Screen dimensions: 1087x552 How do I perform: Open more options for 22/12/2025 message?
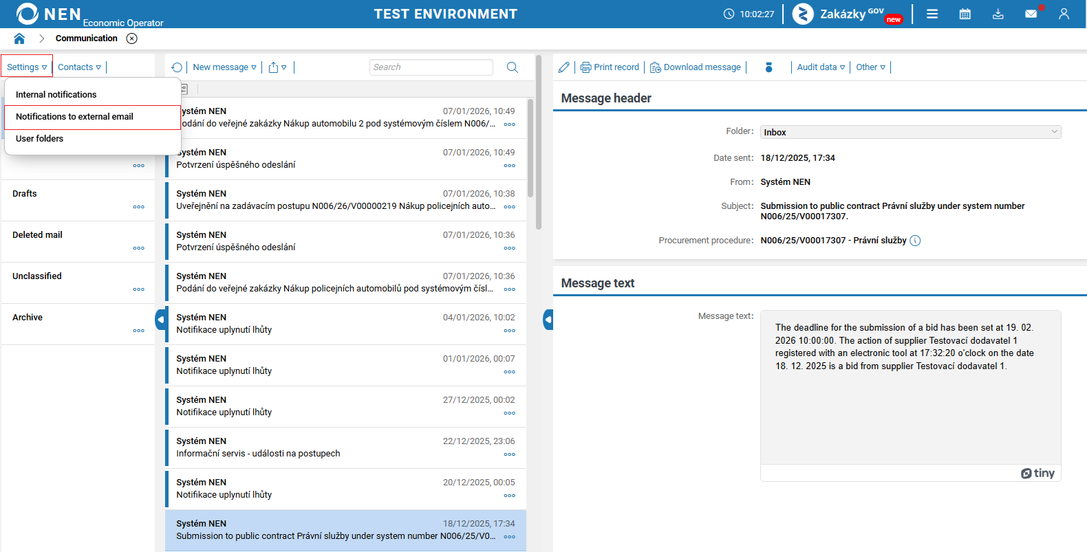510,454
